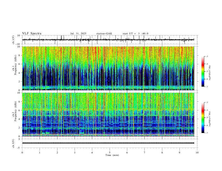
Task: Click the "5" tick on the time axis
Action: pos(110,153)
